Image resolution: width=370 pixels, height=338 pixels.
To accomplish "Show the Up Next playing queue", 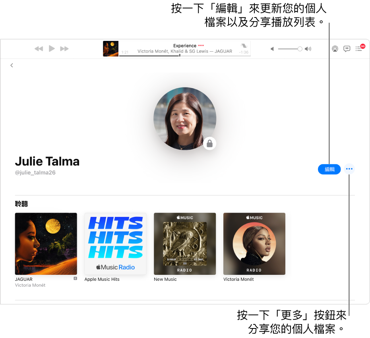I will pos(357,48).
